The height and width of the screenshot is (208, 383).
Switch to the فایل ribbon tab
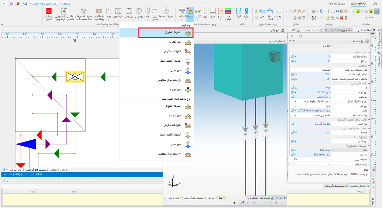coord(375,3)
